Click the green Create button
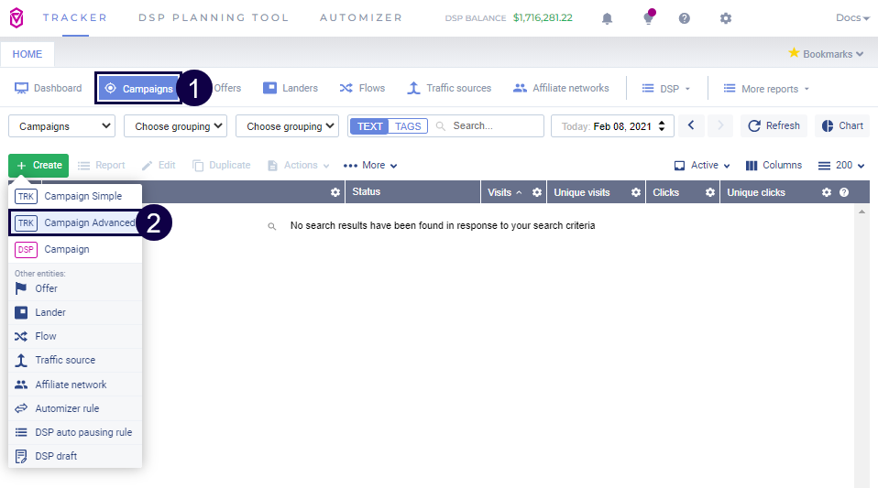Image resolution: width=878 pixels, height=488 pixels. pyautogui.click(x=38, y=166)
